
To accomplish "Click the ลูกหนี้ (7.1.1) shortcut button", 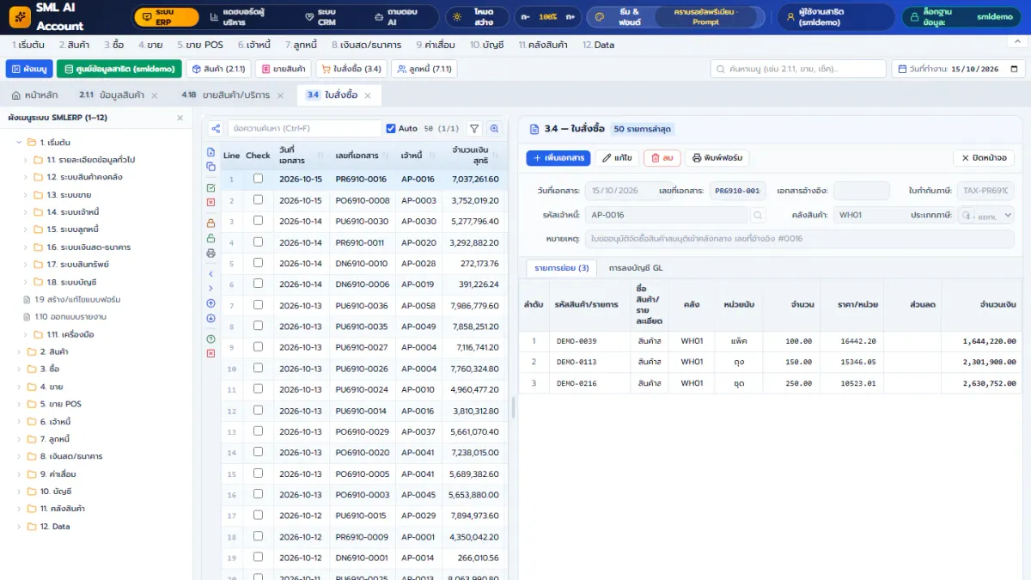I will click(424, 69).
